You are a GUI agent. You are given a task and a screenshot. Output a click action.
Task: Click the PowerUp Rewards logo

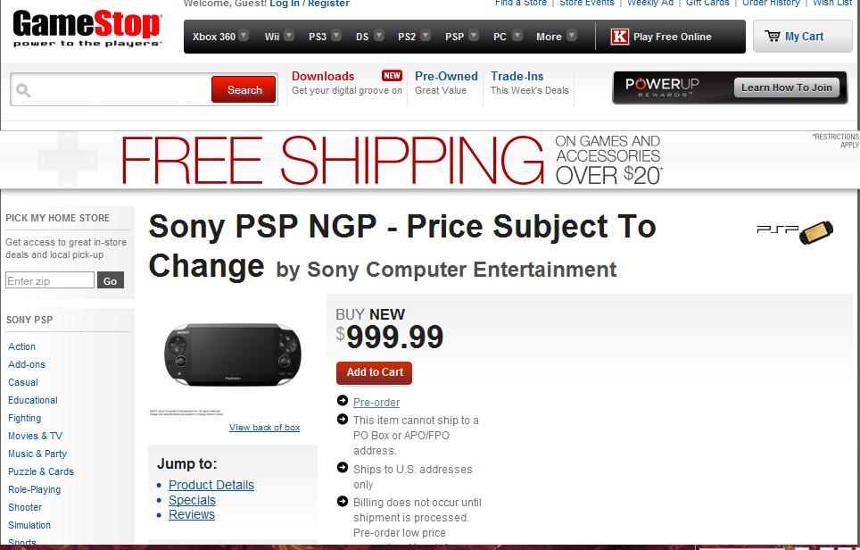[x=662, y=87]
